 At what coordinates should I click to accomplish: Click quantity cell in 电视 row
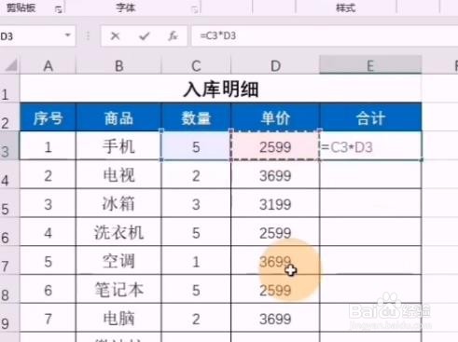[x=196, y=174]
